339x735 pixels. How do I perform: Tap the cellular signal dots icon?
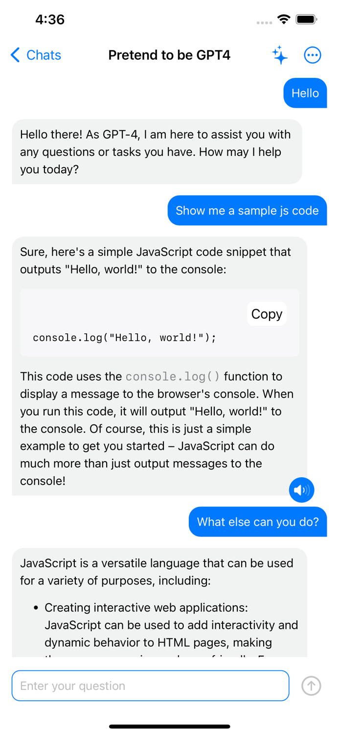[x=265, y=22]
